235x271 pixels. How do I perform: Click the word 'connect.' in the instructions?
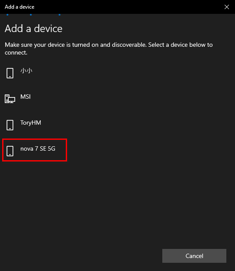click(16, 52)
